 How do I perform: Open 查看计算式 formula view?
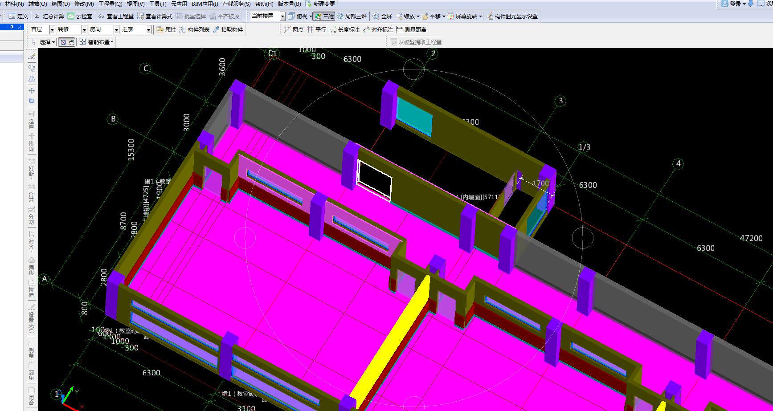pyautogui.click(x=155, y=16)
